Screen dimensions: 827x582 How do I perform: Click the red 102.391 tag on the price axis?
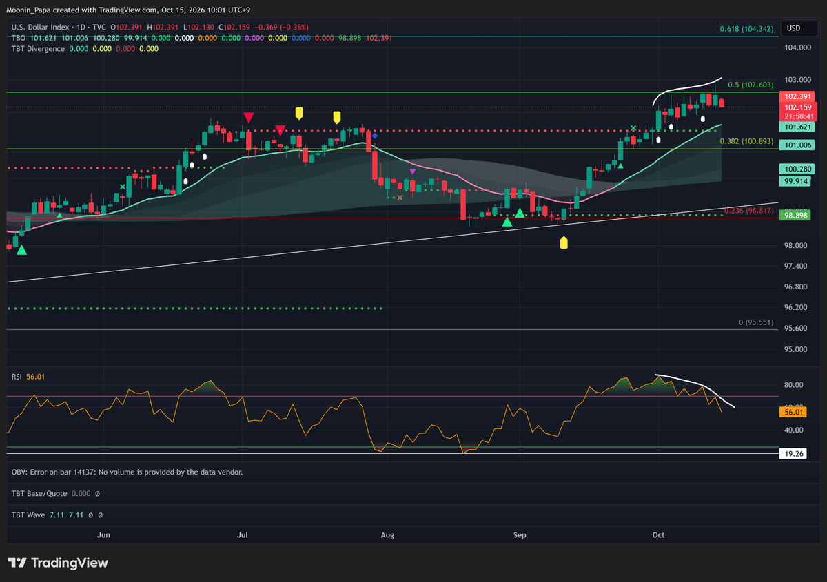(797, 98)
